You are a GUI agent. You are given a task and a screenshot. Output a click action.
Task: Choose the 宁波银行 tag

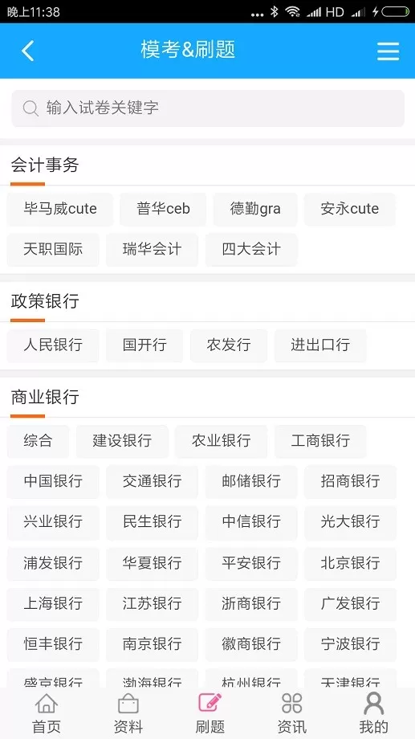click(350, 644)
